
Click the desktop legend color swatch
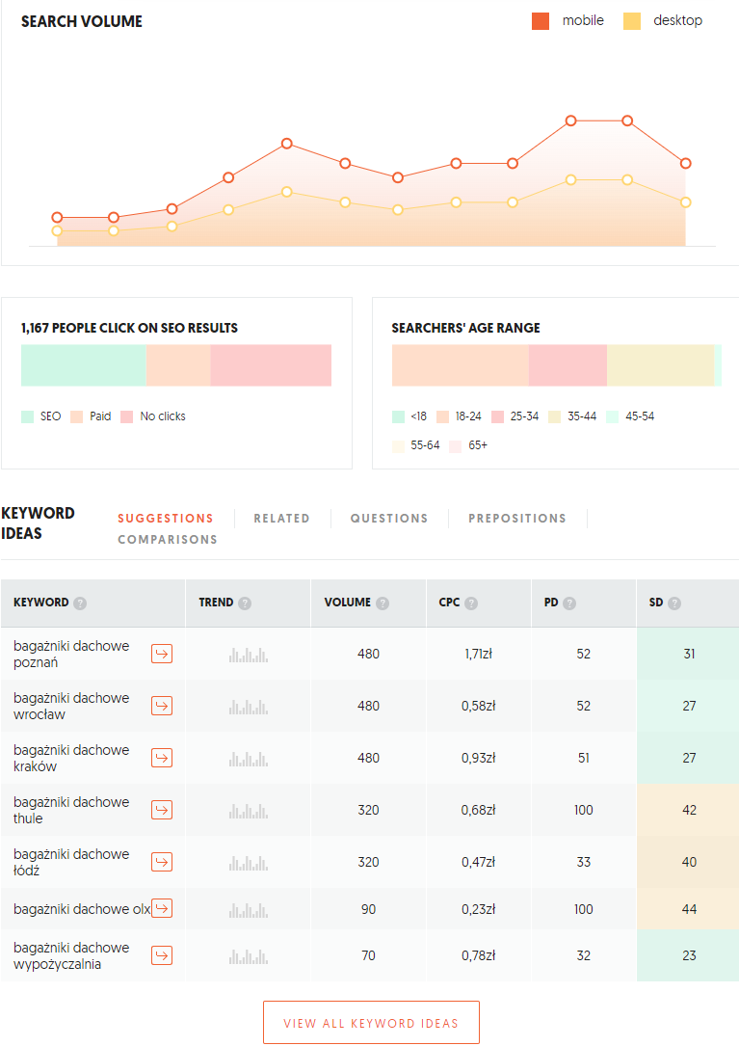tap(632, 21)
